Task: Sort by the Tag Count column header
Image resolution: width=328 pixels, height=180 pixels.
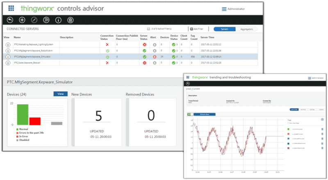Action: [x=194, y=37]
